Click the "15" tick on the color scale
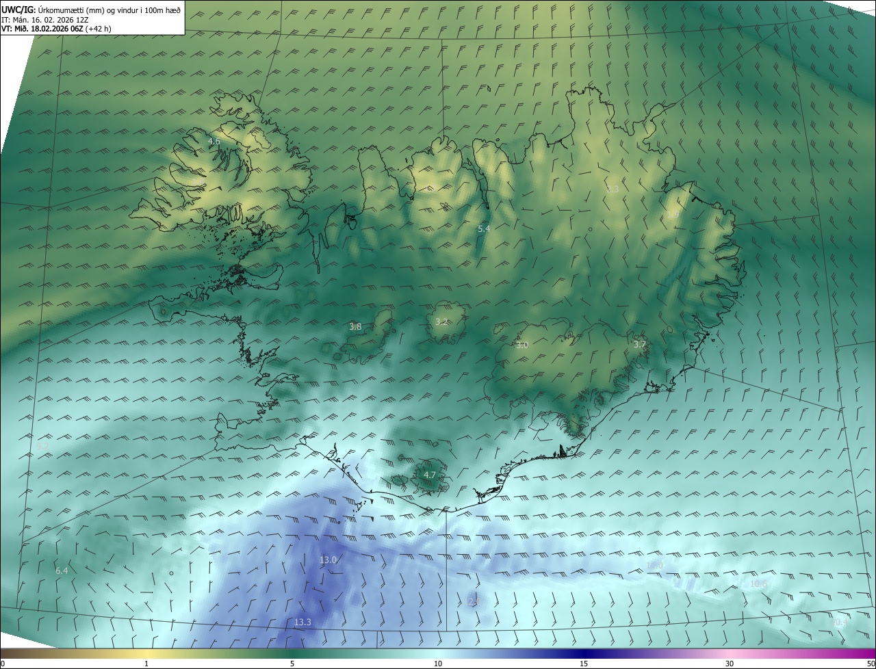 pyautogui.click(x=584, y=664)
